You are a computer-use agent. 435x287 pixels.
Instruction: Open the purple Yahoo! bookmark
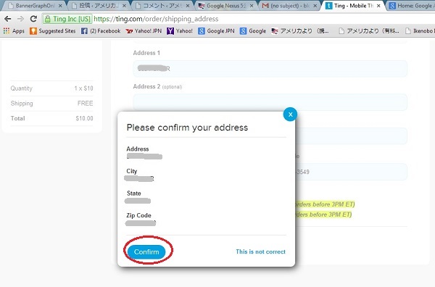[180, 31]
